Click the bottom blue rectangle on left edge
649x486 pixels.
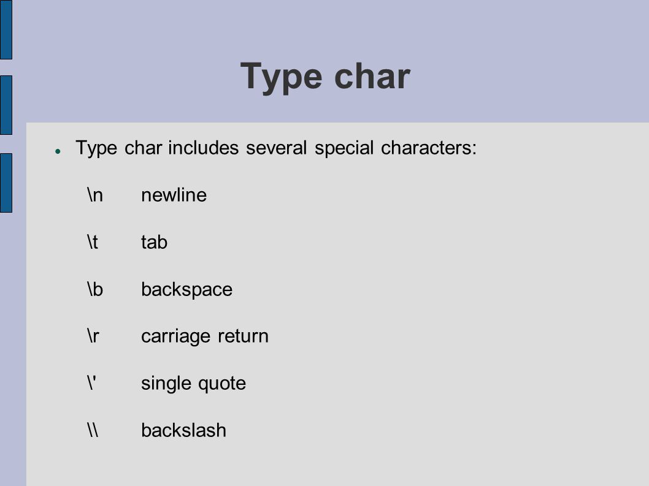[x=6, y=183]
